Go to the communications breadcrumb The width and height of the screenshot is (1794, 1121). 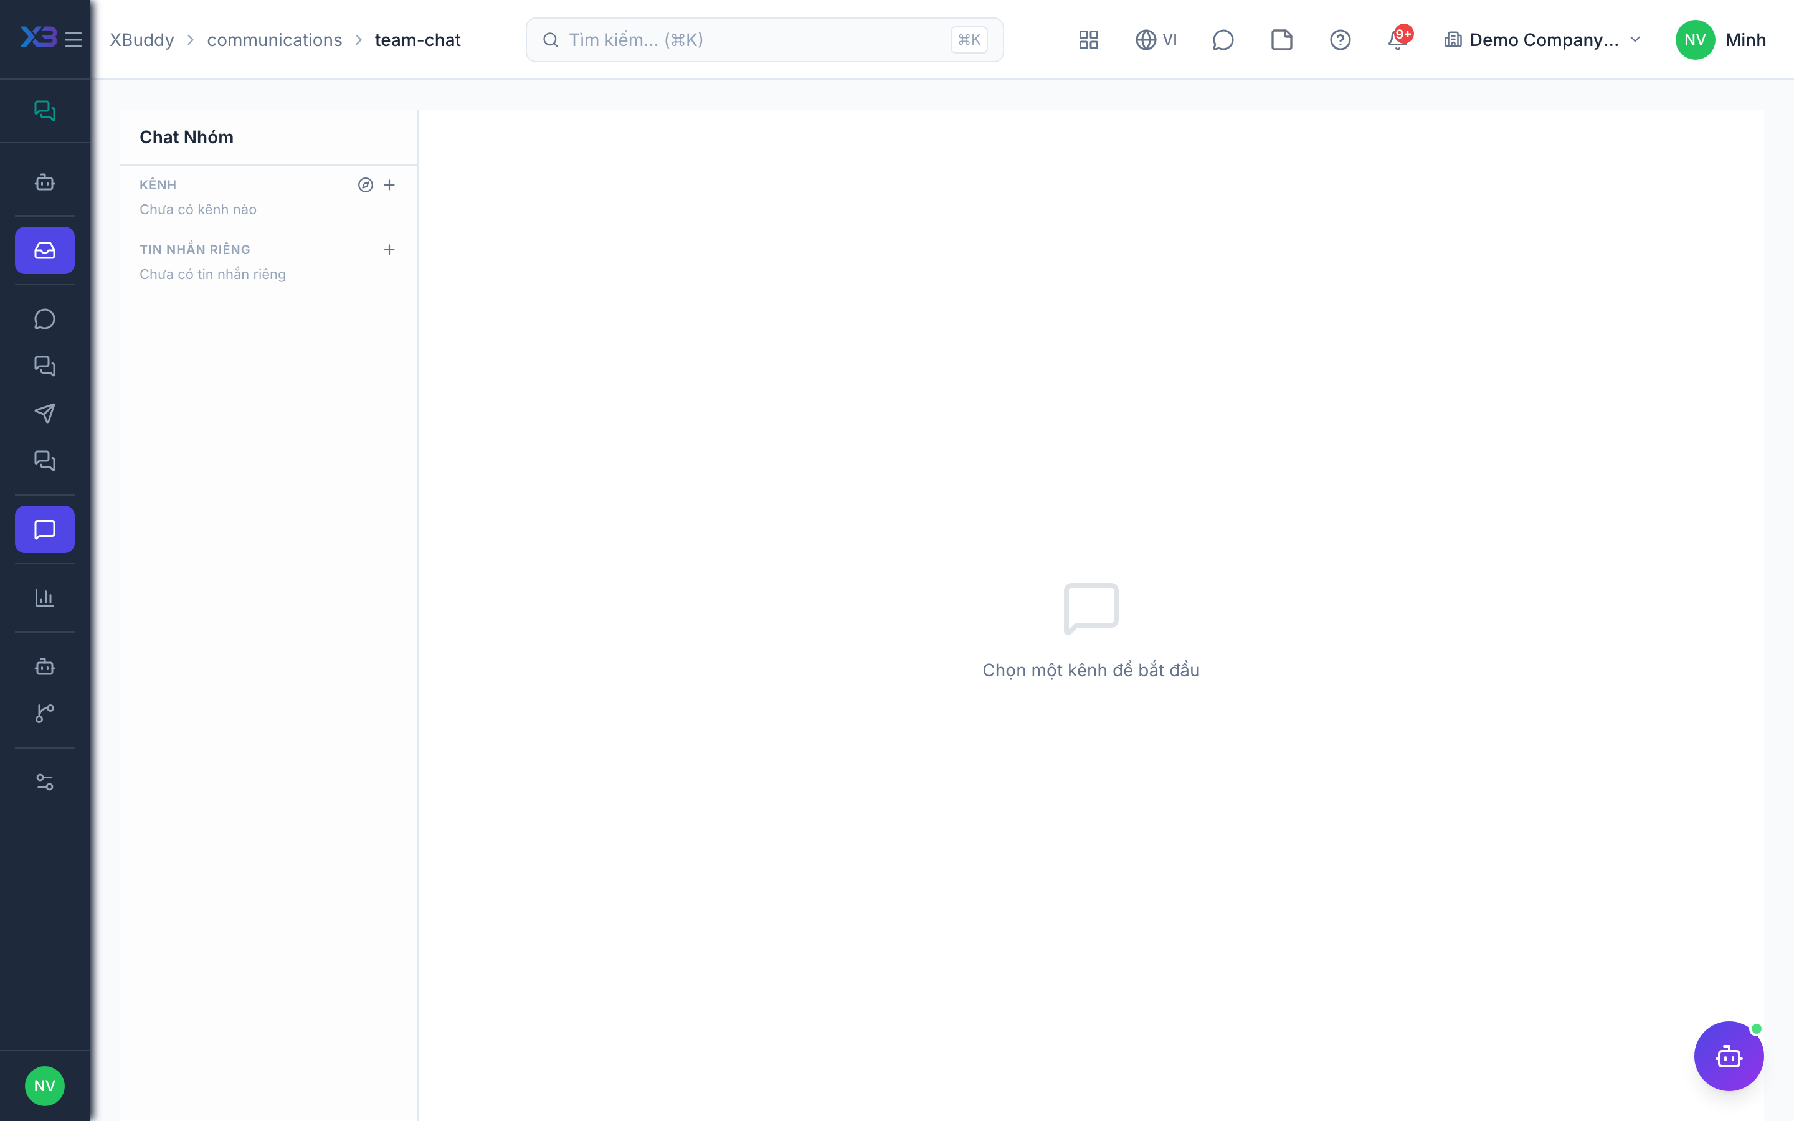pyautogui.click(x=274, y=39)
